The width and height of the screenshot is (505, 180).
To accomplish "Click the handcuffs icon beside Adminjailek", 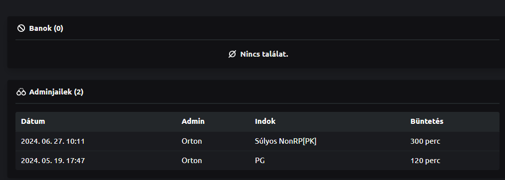I will [x=21, y=92].
